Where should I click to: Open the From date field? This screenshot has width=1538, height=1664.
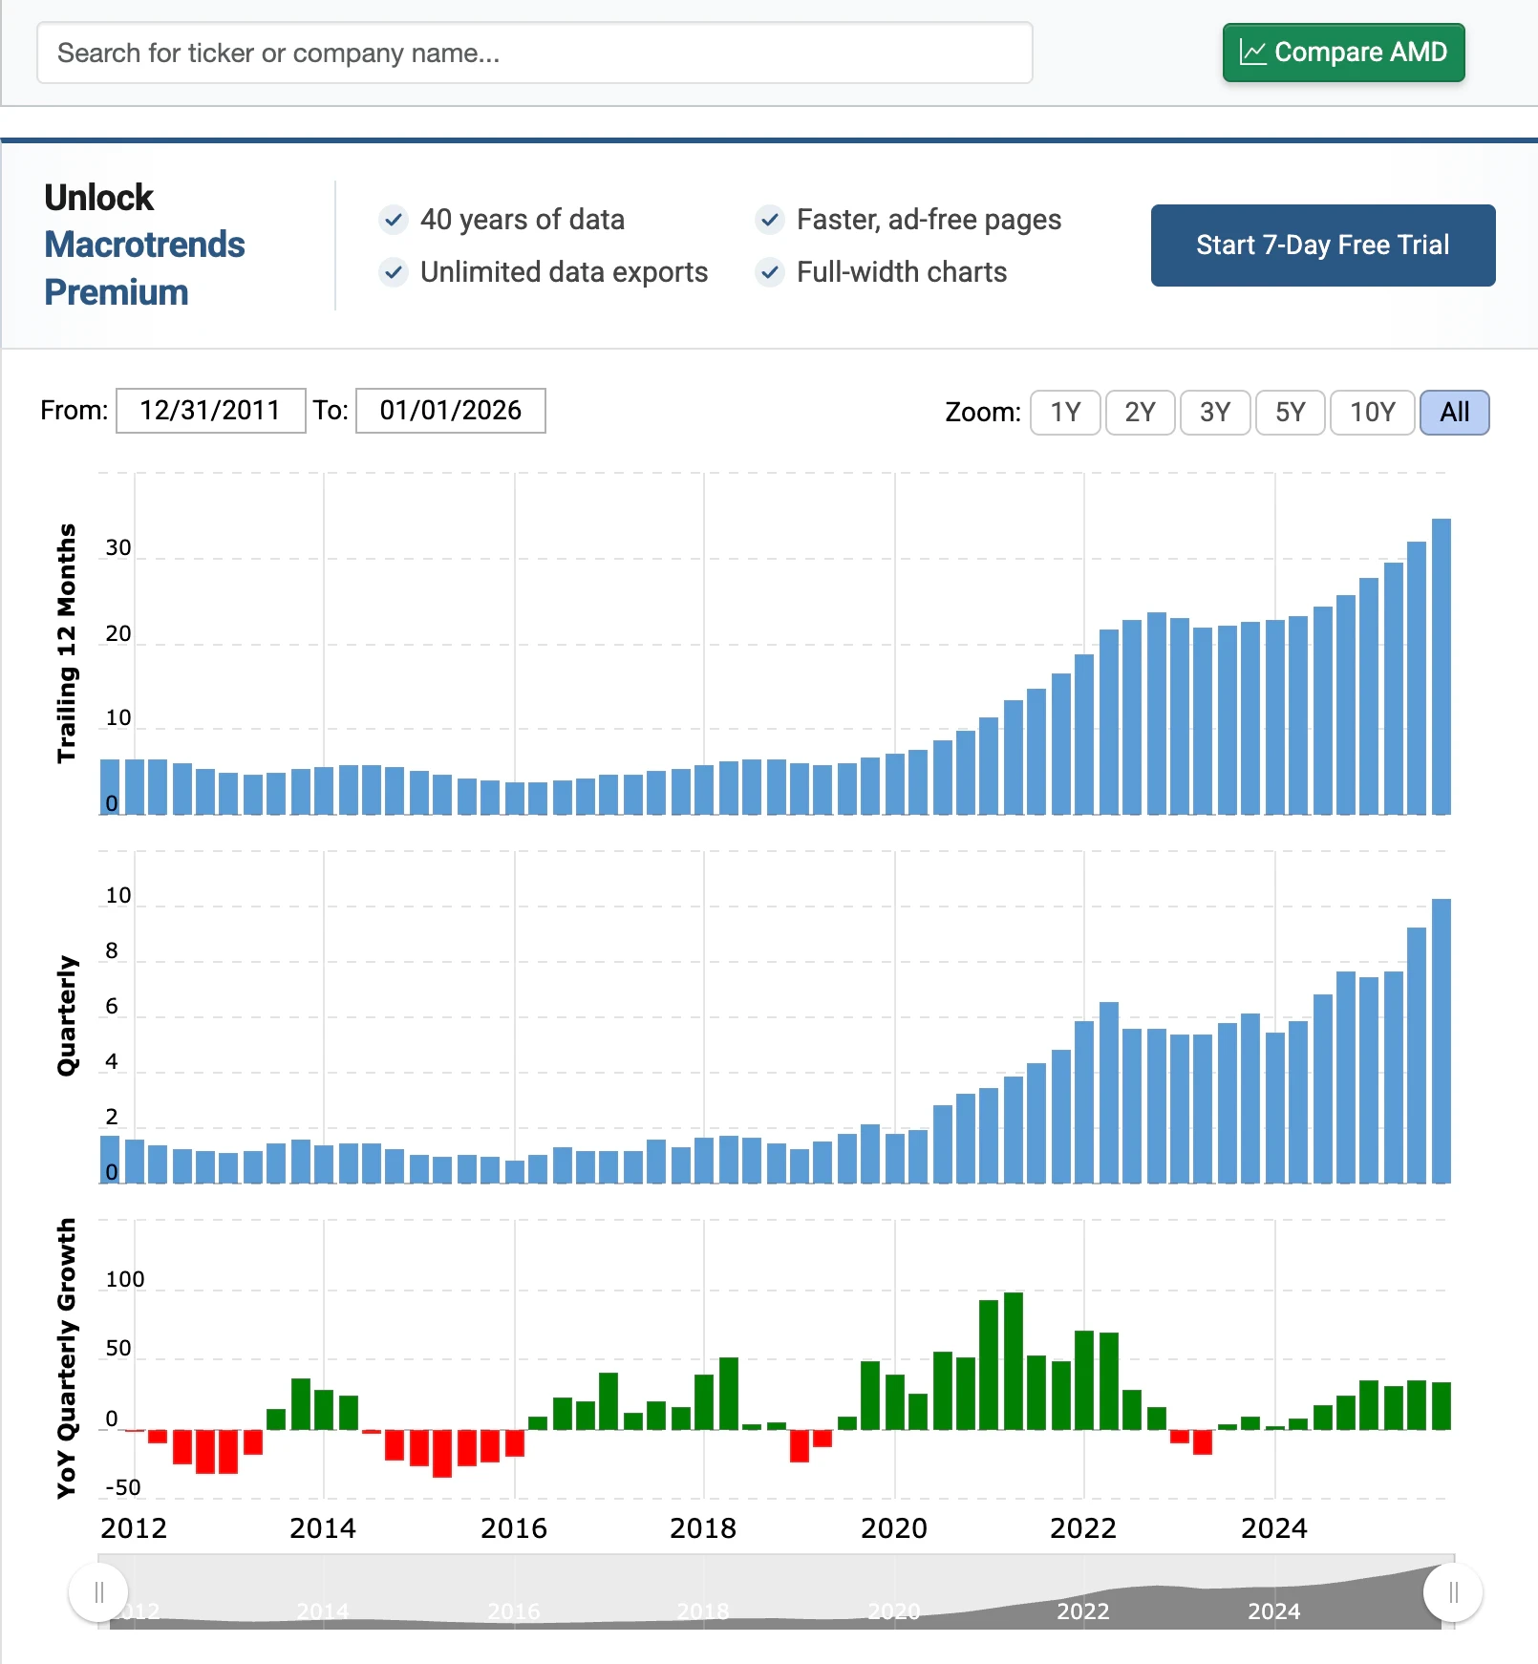[210, 411]
